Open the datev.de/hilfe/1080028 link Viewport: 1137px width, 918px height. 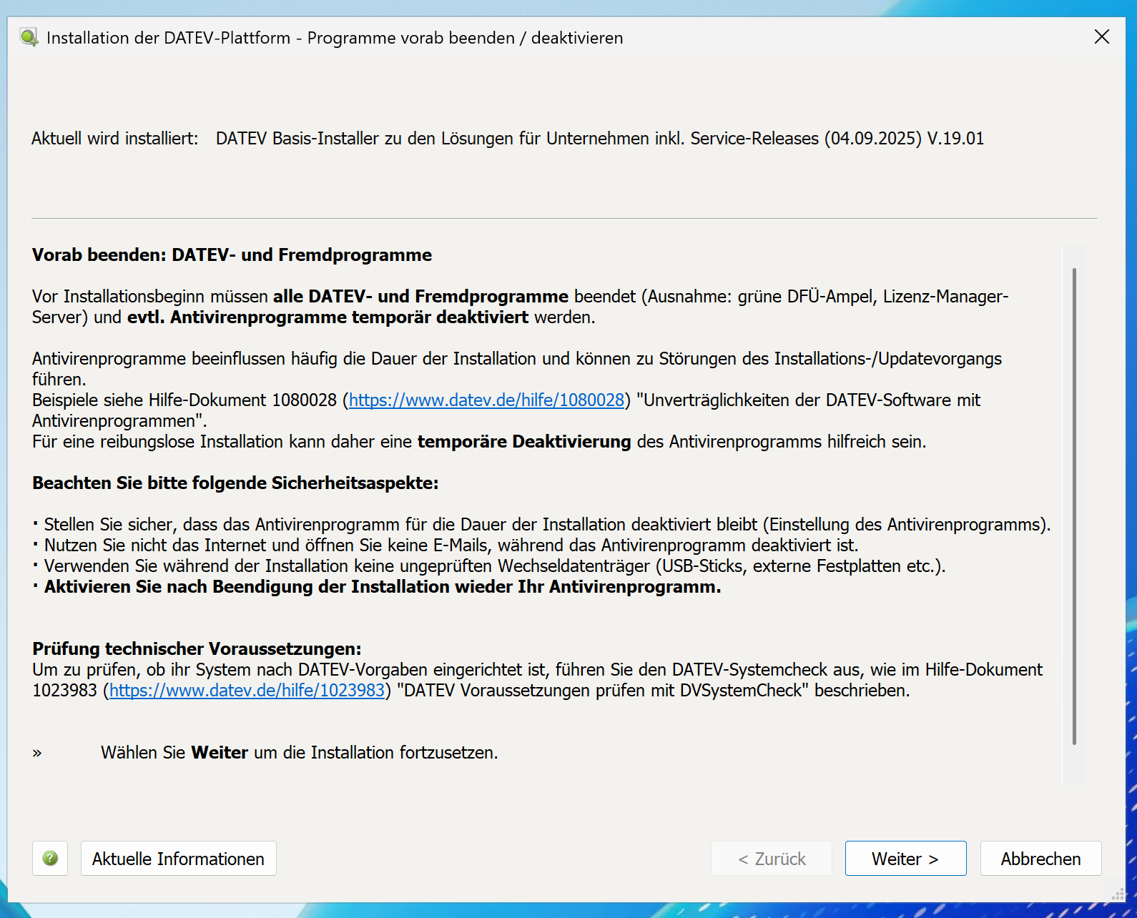[487, 400]
